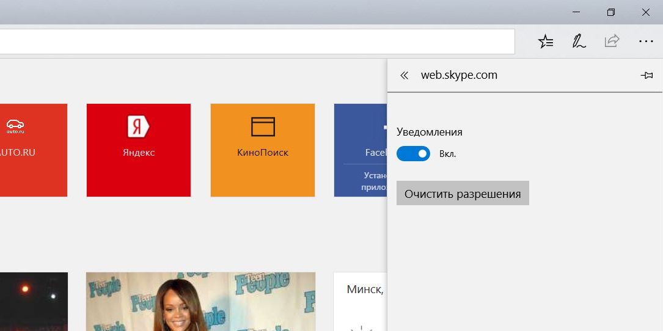The height and width of the screenshot is (331, 663).
Task: Click the Facebook install app link
Action: (x=365, y=181)
